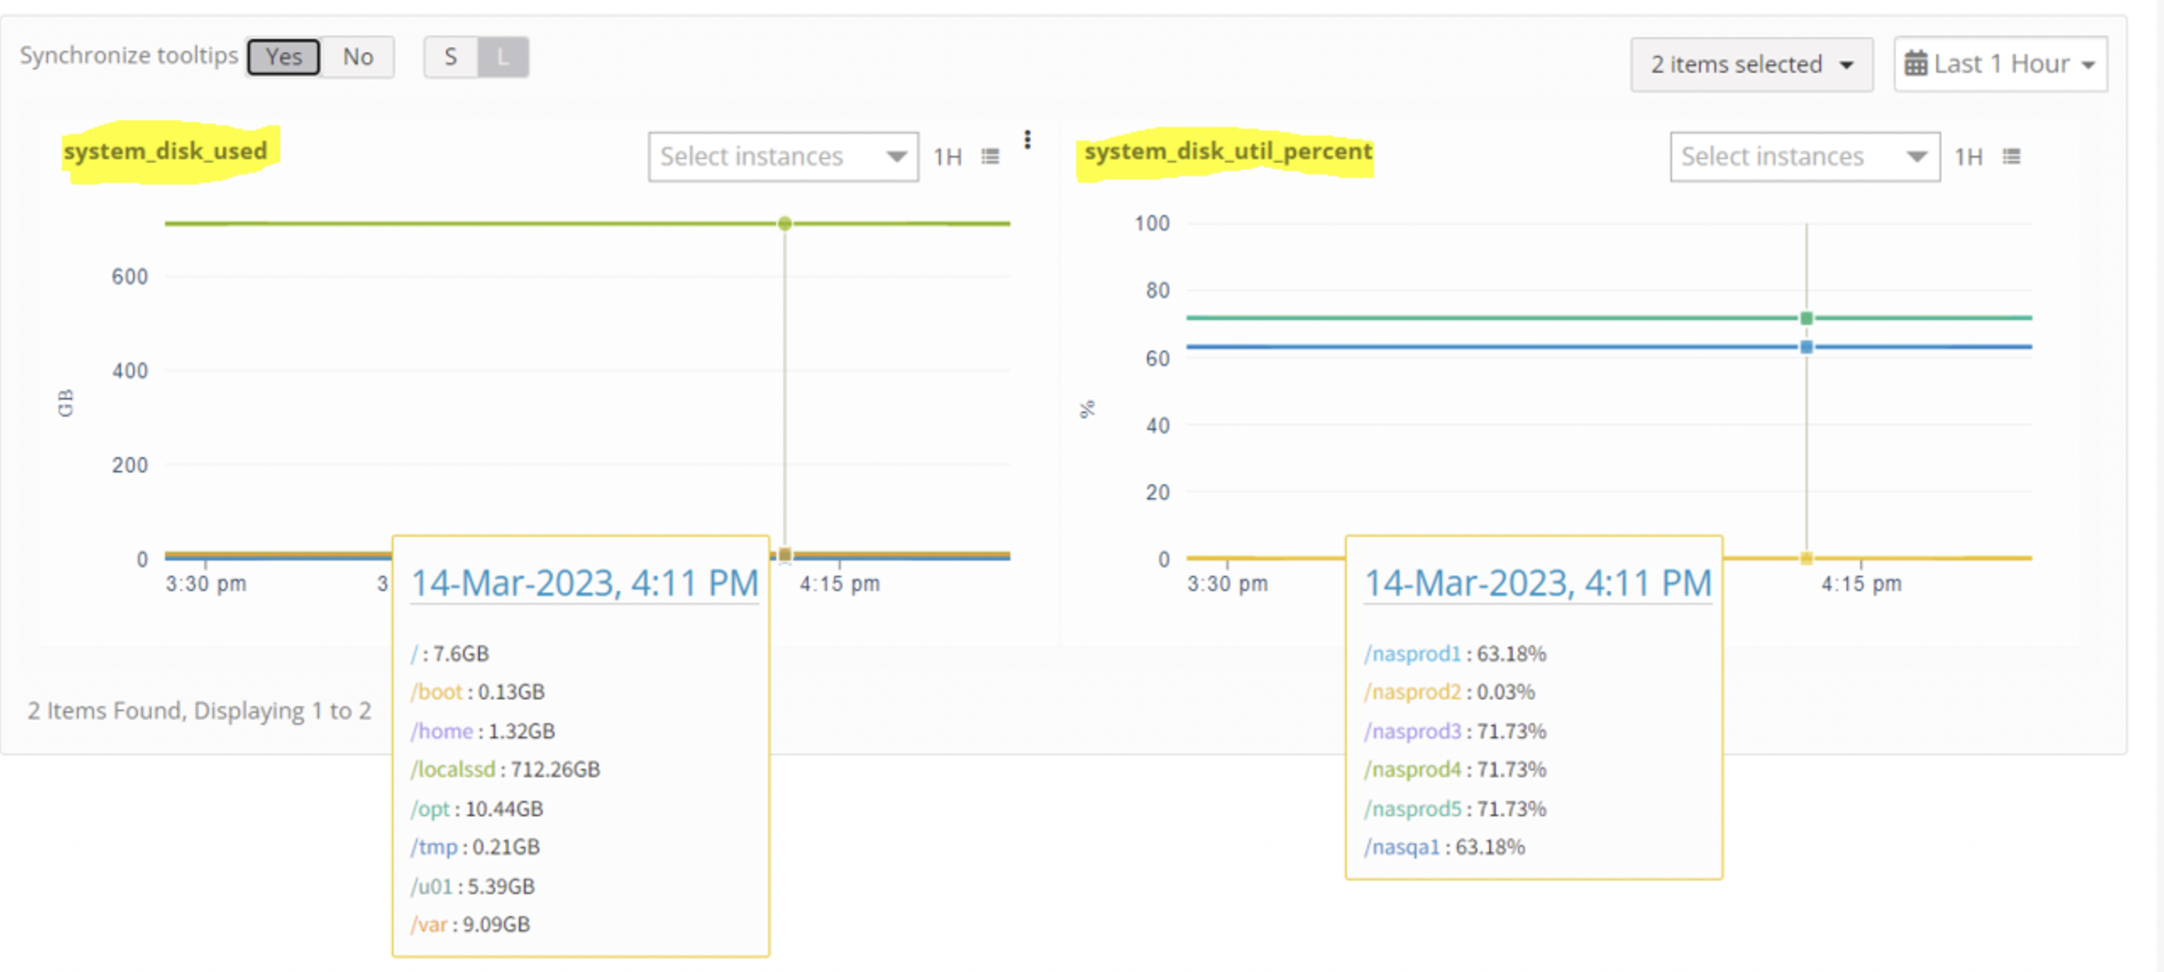Open the 2 items selected dropdown
Viewport: 2164px width, 972px height.
point(1751,64)
